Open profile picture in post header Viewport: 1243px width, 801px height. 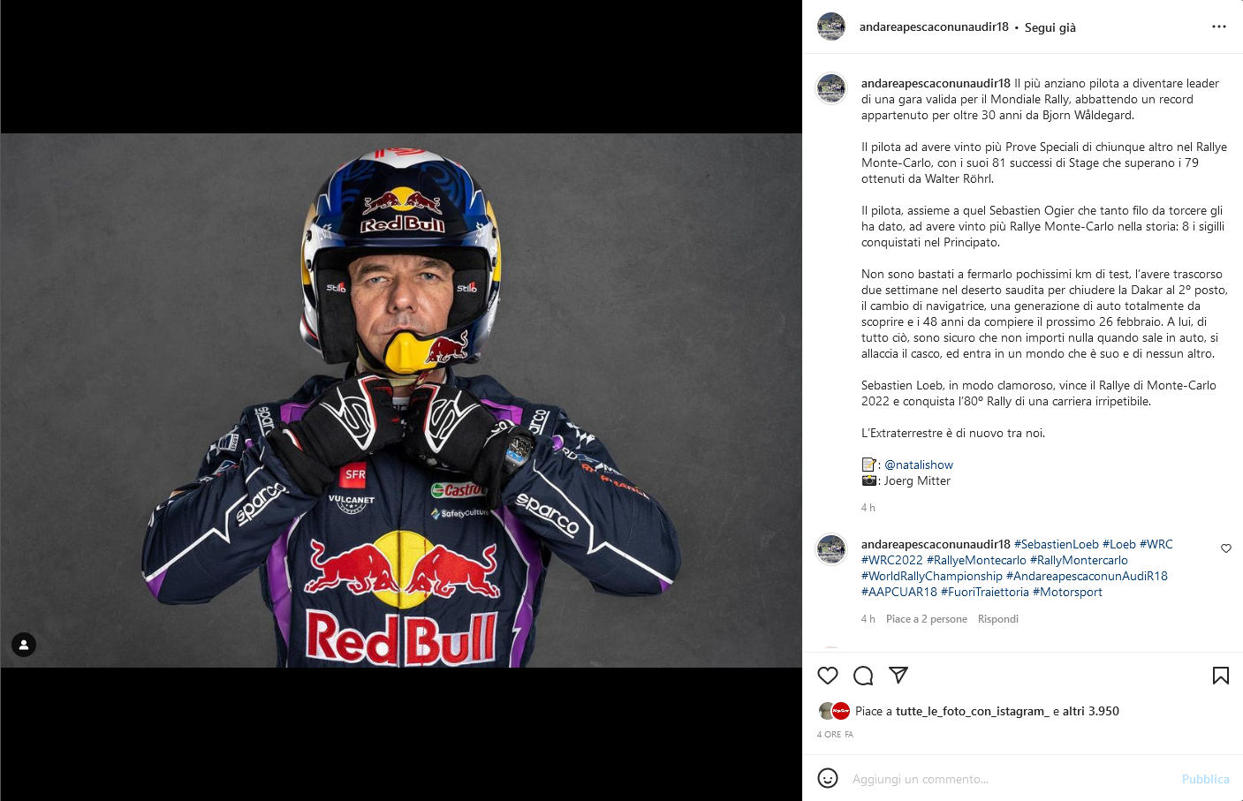(831, 26)
